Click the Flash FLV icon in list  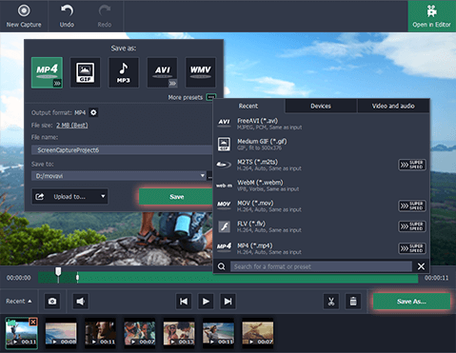click(x=225, y=226)
